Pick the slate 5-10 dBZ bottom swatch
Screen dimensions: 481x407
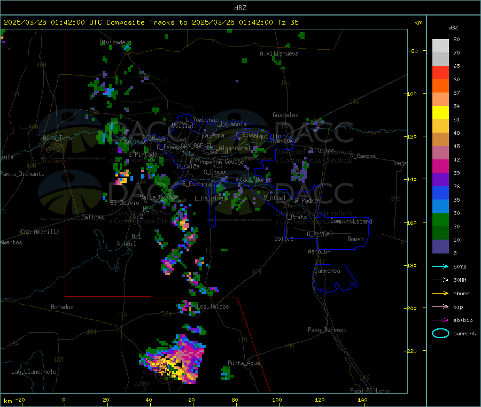pos(440,247)
